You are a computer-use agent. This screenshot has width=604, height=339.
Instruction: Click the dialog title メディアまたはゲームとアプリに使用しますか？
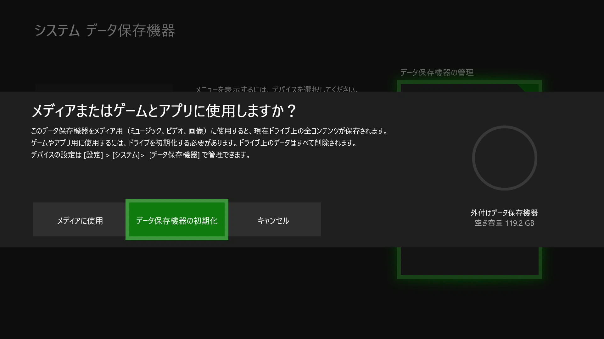[x=164, y=111]
